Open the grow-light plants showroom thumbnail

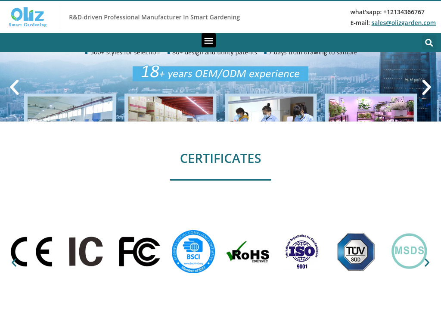(x=371, y=108)
